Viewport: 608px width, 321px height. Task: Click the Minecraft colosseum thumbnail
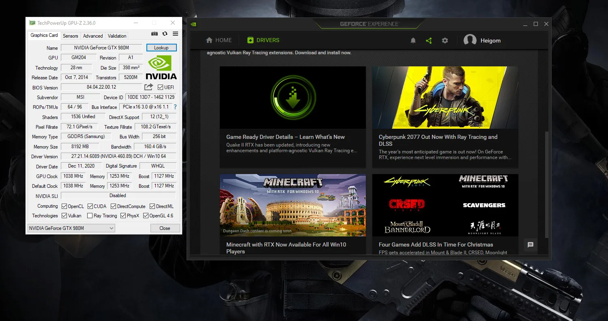(293, 205)
